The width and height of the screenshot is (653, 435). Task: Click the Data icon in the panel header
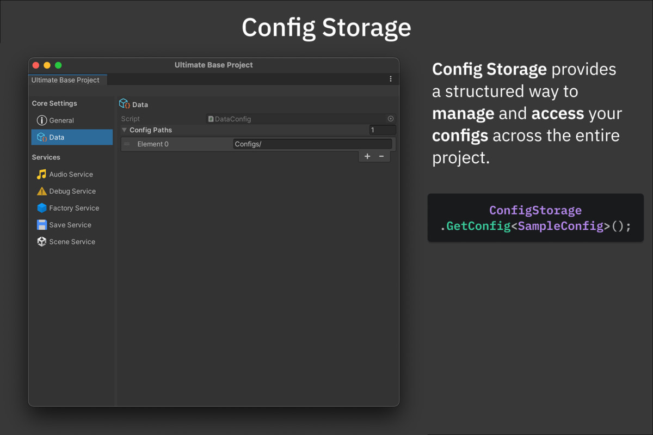[124, 104]
